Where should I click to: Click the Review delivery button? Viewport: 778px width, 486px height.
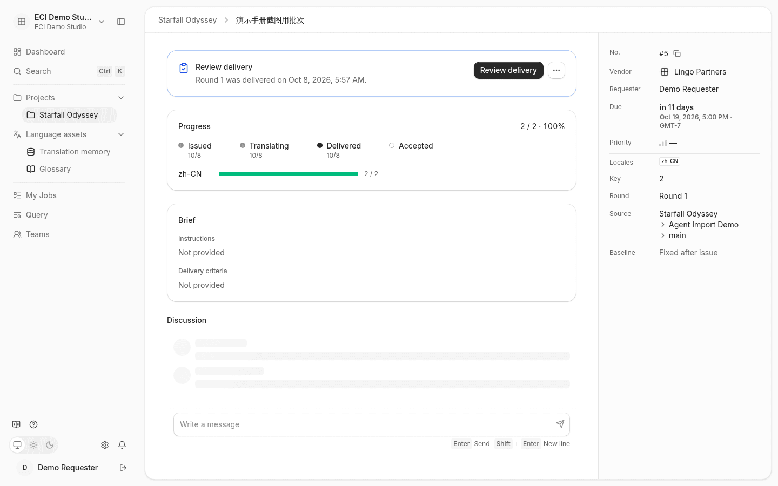tap(508, 70)
